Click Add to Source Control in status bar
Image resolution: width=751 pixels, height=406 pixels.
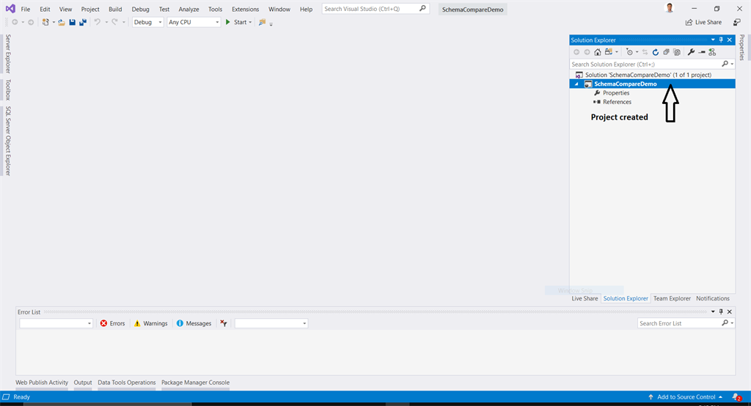tap(686, 397)
